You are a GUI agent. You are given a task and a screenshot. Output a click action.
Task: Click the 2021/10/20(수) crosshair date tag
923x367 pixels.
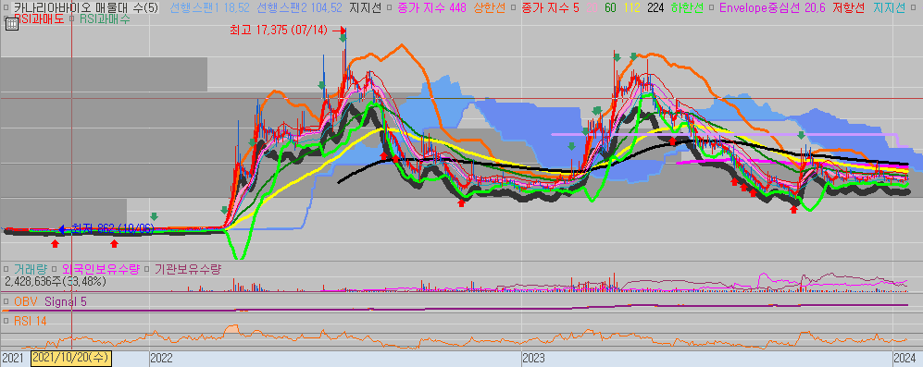coord(71,358)
